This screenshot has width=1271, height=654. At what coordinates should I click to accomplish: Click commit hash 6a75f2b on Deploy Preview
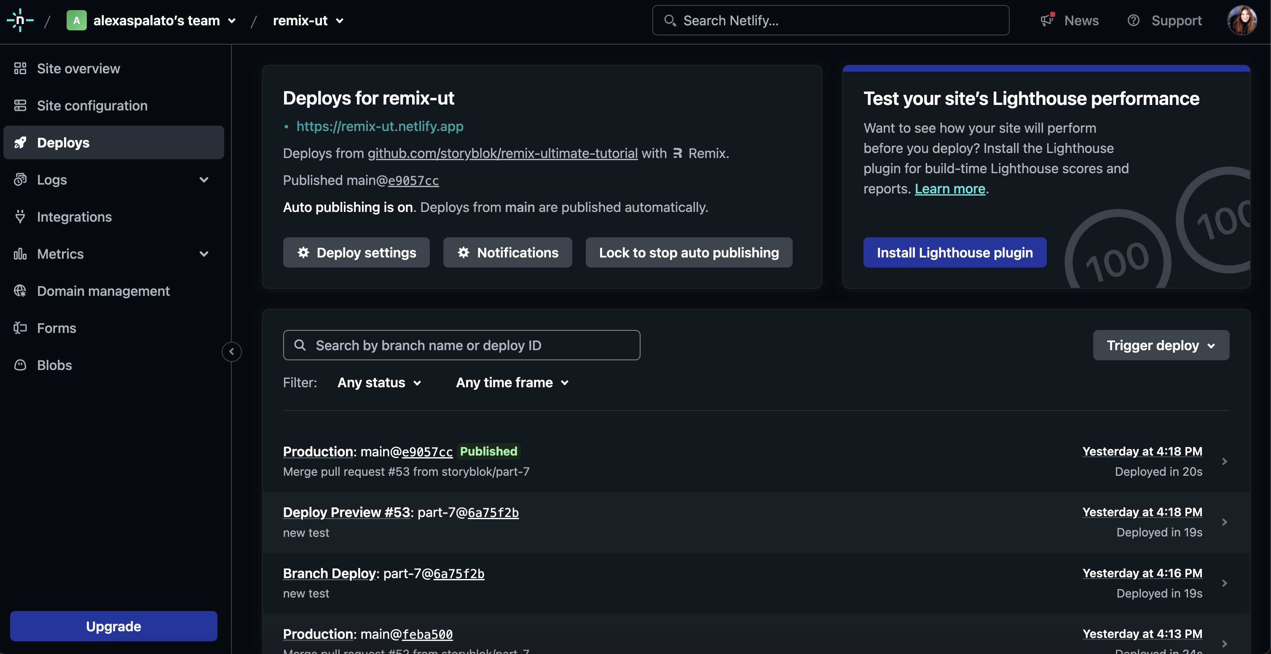[x=493, y=512]
